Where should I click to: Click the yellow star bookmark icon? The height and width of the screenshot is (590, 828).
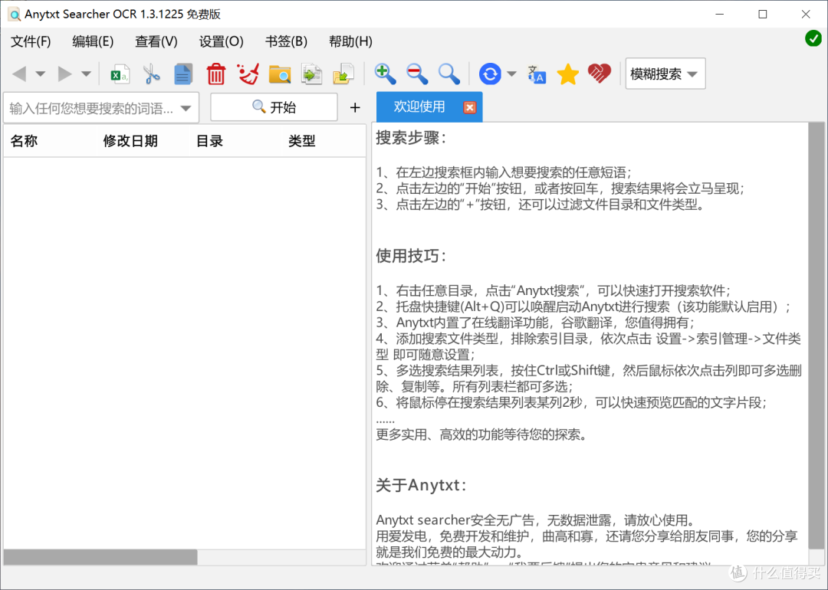(567, 74)
